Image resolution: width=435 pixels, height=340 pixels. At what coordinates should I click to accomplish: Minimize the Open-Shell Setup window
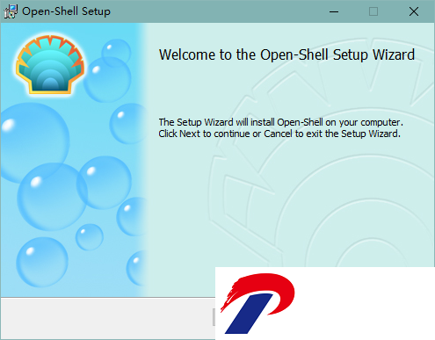(334, 11)
